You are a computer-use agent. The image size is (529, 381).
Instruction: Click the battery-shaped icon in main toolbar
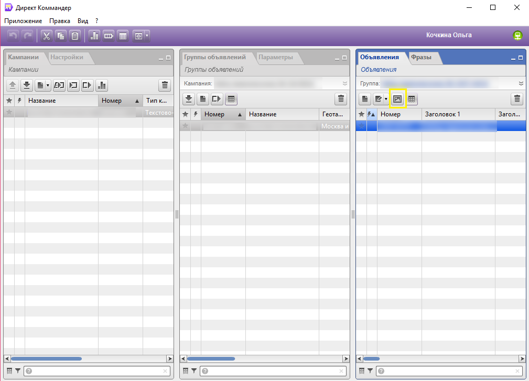coord(109,36)
